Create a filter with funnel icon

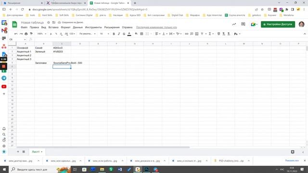click(x=202, y=34)
